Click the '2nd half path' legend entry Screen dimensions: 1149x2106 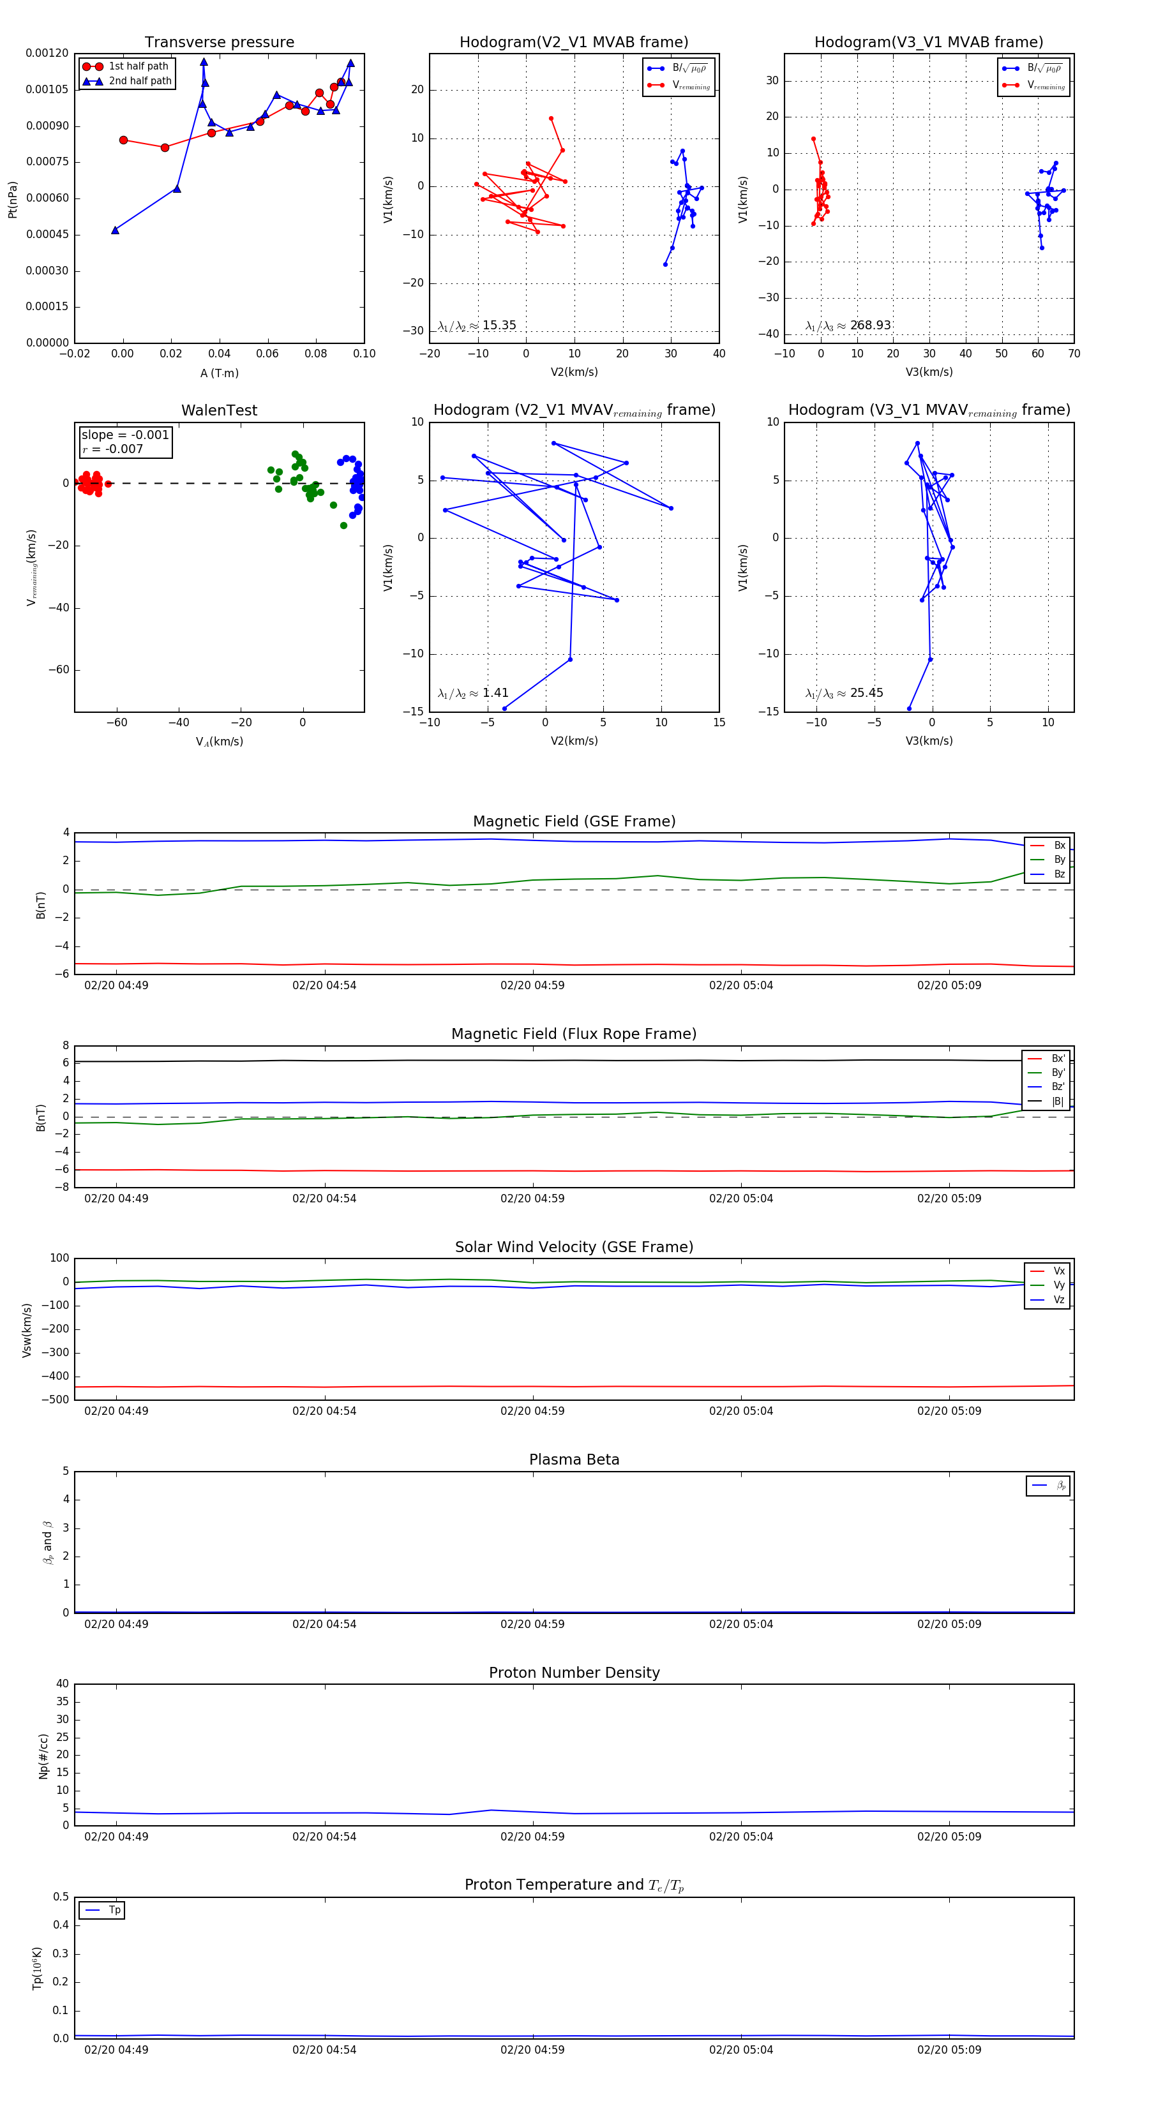127,81
